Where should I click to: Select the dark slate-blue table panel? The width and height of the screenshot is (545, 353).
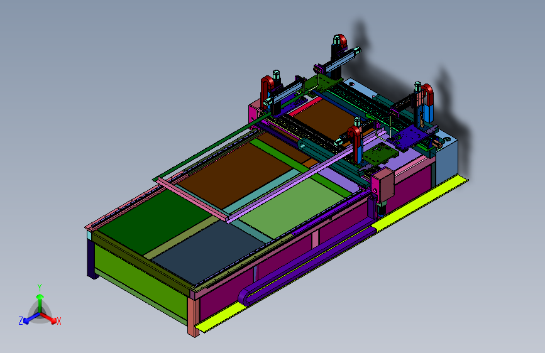click(x=209, y=252)
